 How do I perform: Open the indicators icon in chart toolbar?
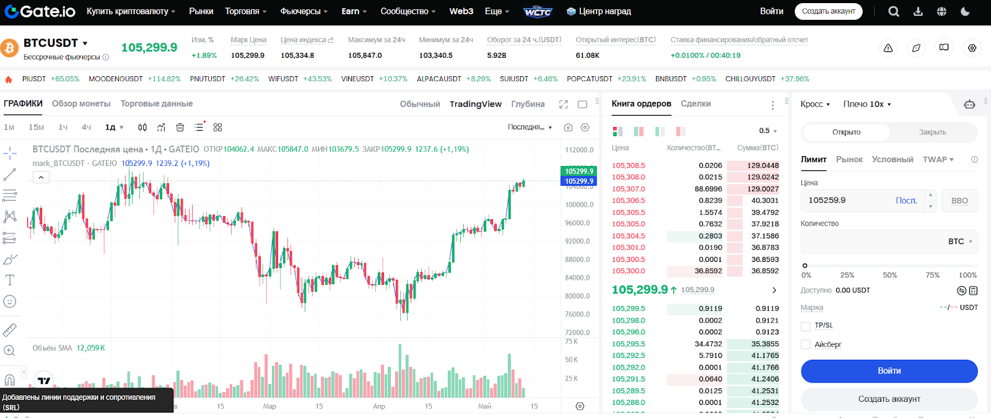[161, 127]
